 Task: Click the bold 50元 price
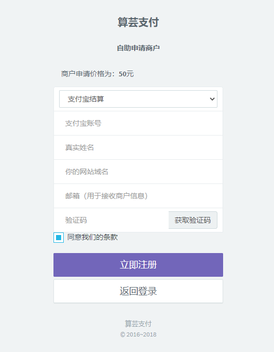coord(126,74)
